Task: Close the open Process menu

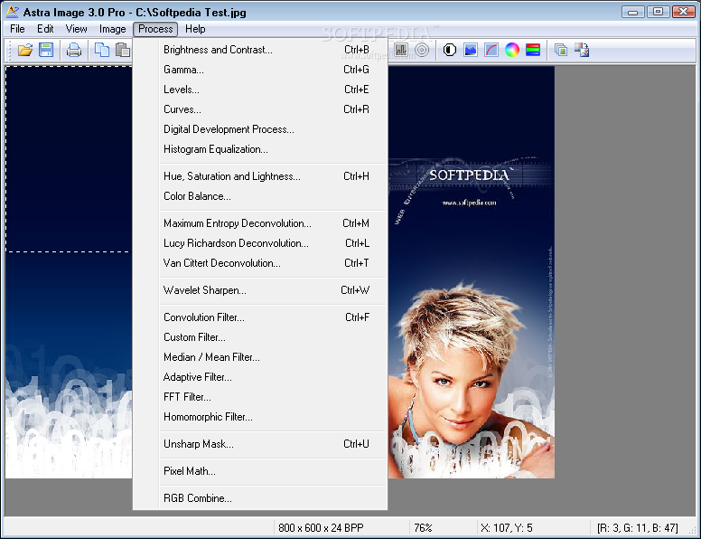Action: click(155, 29)
